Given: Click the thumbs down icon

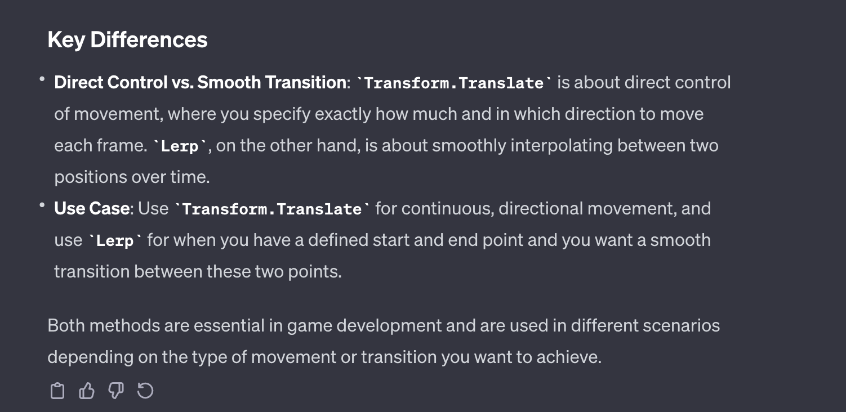Looking at the screenshot, I should [x=116, y=391].
